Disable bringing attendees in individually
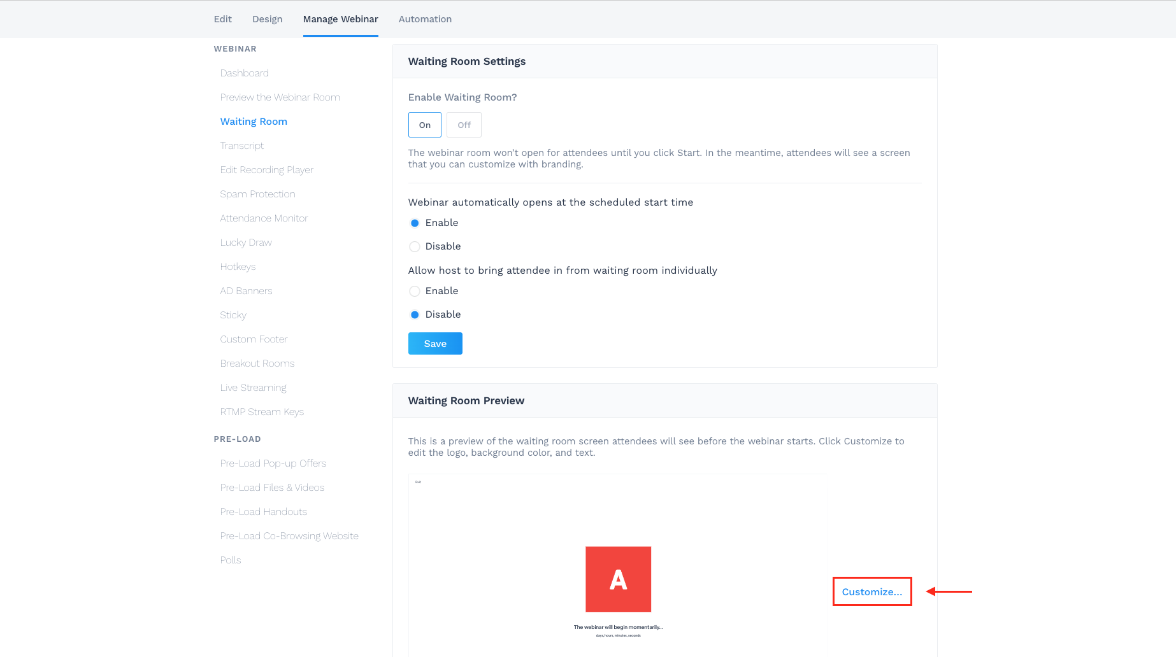1176x657 pixels. pyautogui.click(x=415, y=314)
